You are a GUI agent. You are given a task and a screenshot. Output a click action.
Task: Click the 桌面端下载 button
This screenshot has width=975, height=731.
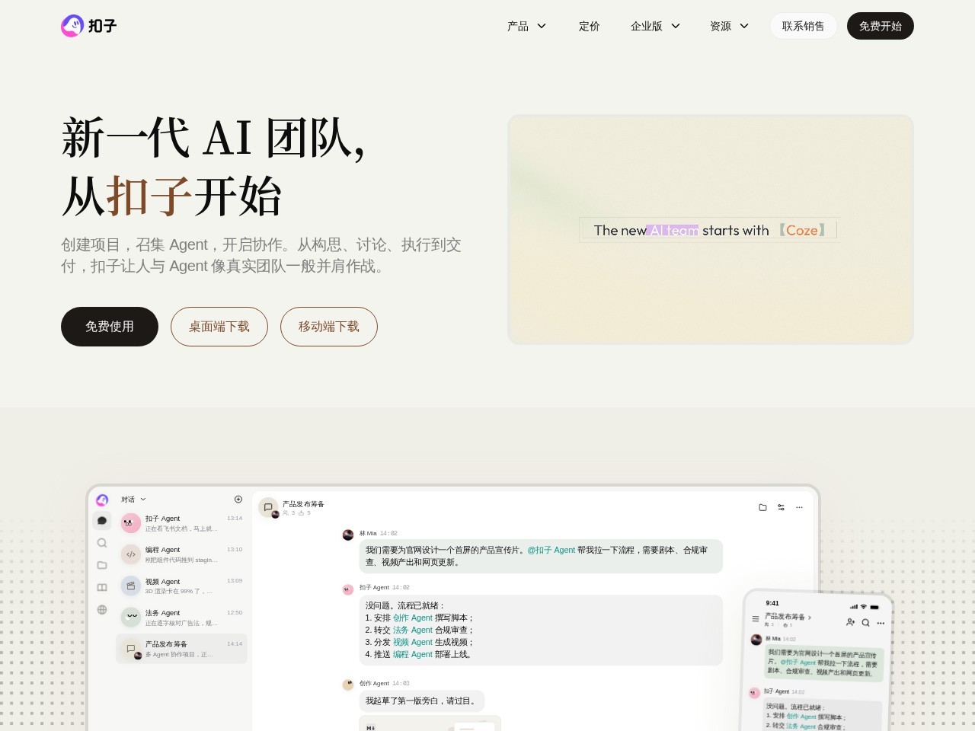coord(219,327)
